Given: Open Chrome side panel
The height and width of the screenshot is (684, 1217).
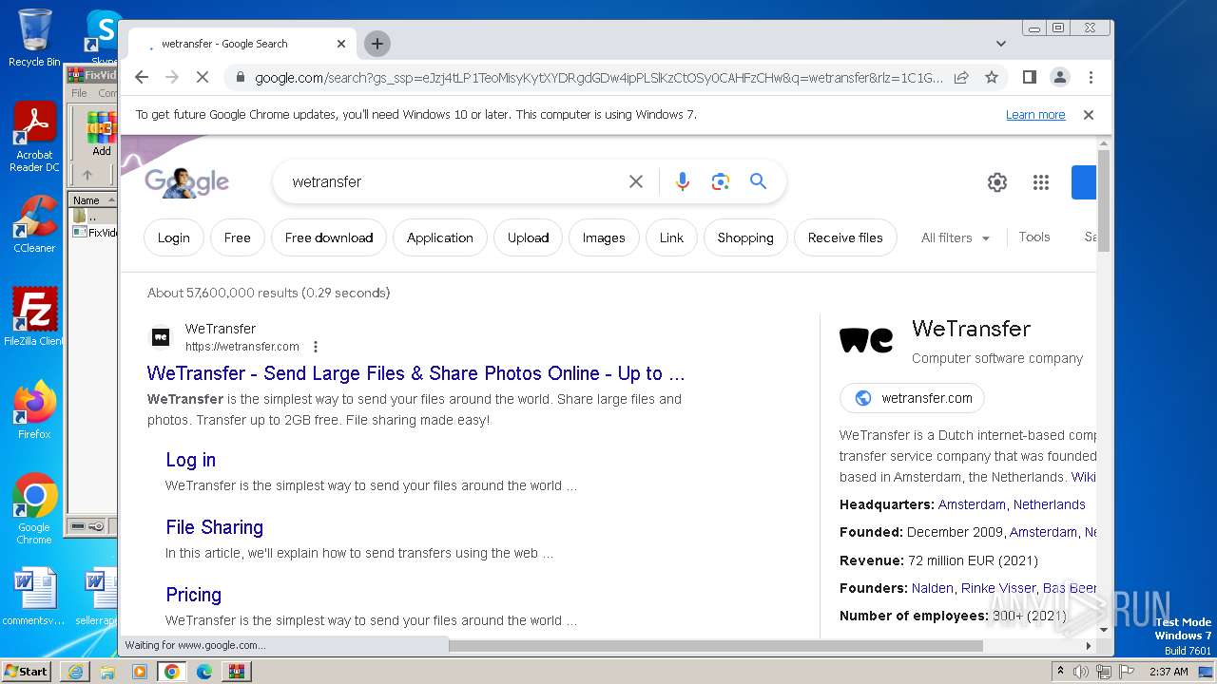Looking at the screenshot, I should 1029,77.
